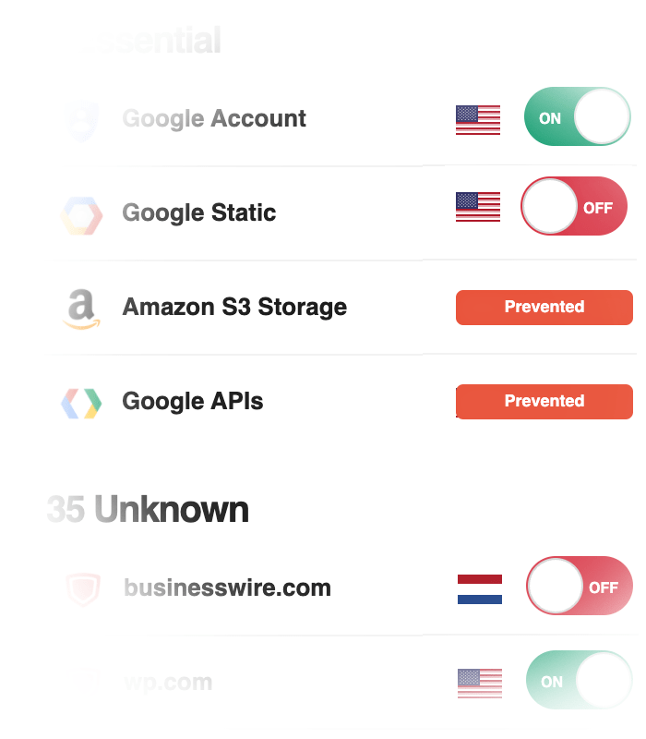Image resolution: width=646 pixels, height=739 pixels.
Task: Select the Google Account name label
Action: (213, 118)
